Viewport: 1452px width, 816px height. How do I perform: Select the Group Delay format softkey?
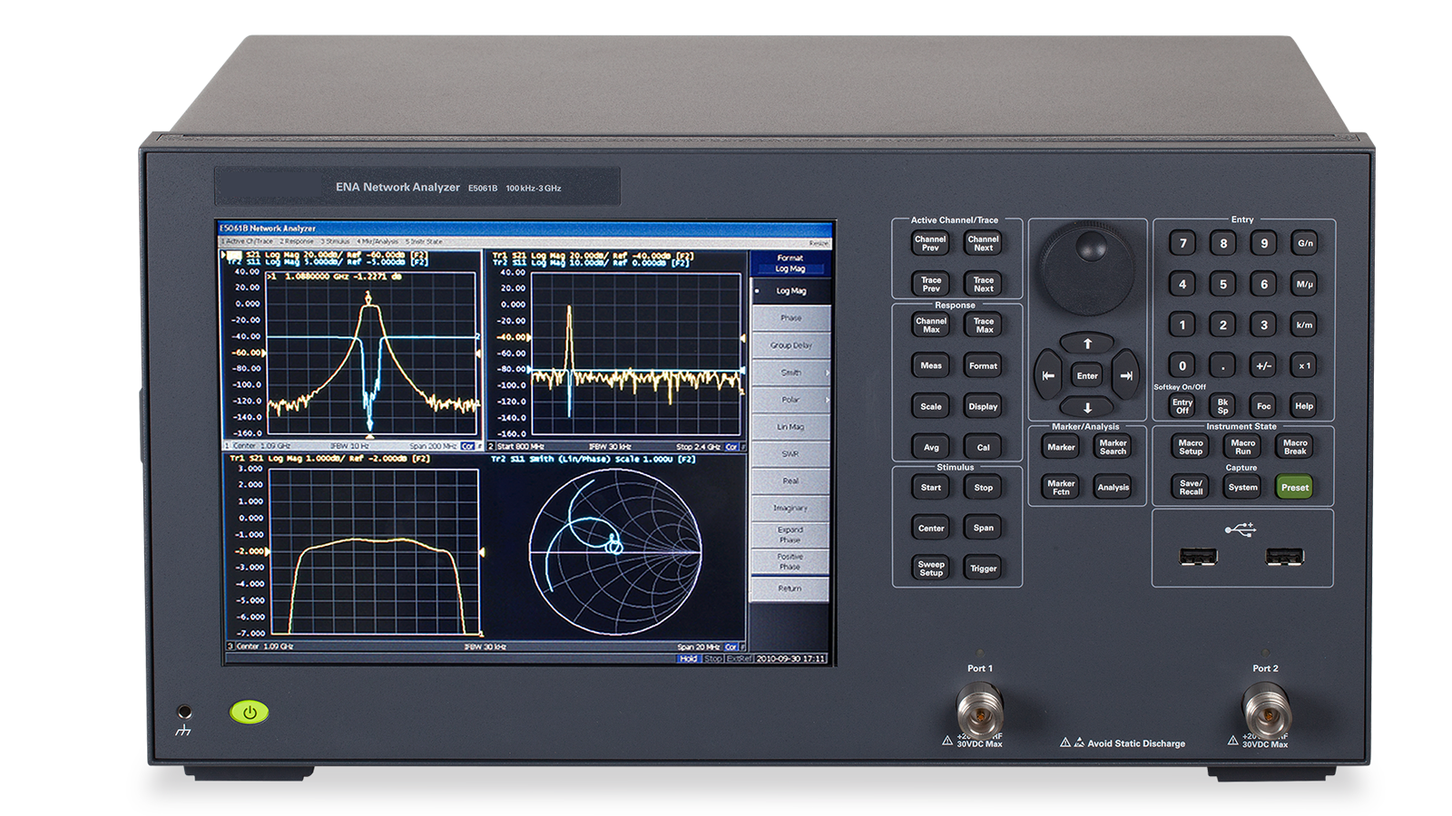[790, 345]
